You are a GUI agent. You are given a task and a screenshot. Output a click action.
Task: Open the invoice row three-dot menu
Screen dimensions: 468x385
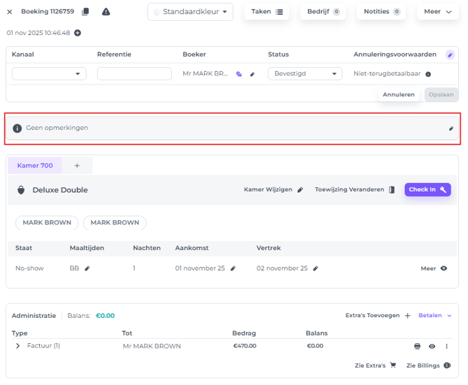447,346
